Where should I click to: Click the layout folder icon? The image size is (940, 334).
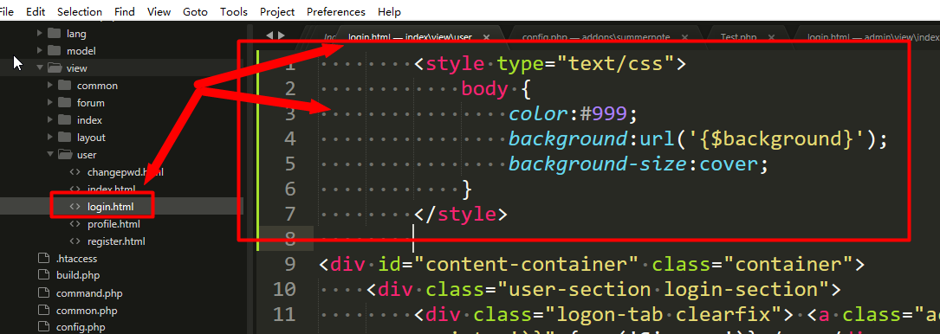point(65,138)
